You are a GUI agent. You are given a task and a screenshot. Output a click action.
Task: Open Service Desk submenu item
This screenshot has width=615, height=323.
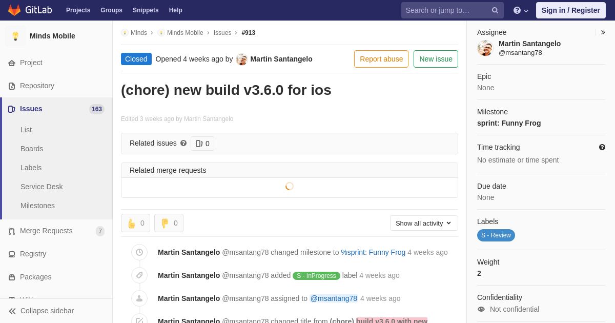click(42, 187)
